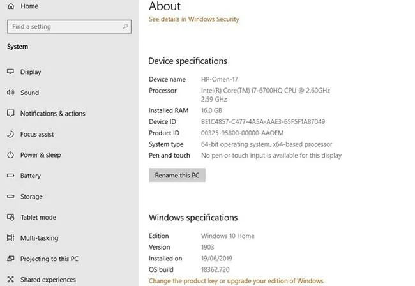The image size is (415, 286).
Task: Select installed on date 19/06/2019
Action: 216,258
